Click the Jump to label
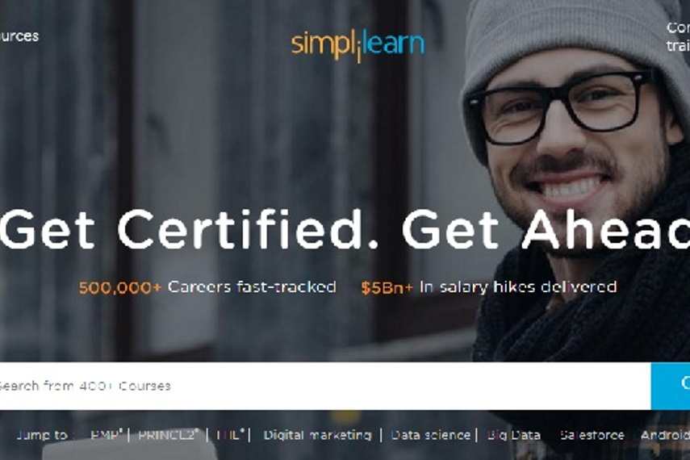The image size is (690, 460). click(42, 435)
